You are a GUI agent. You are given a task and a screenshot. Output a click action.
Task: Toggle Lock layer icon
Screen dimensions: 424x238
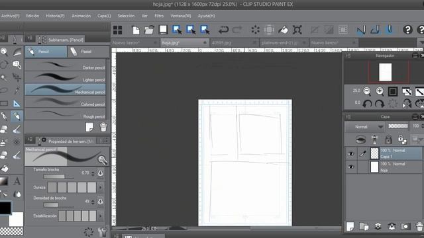click(388, 139)
